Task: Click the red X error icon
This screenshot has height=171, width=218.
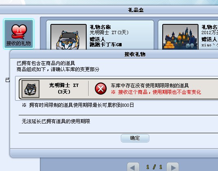Action: point(100,89)
